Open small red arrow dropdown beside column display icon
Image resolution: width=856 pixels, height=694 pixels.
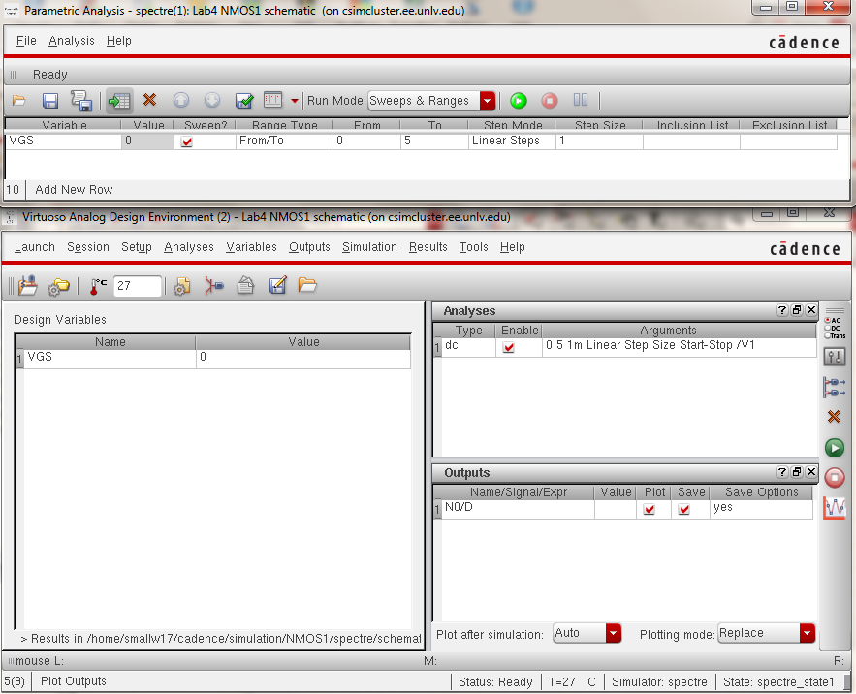coord(295,101)
